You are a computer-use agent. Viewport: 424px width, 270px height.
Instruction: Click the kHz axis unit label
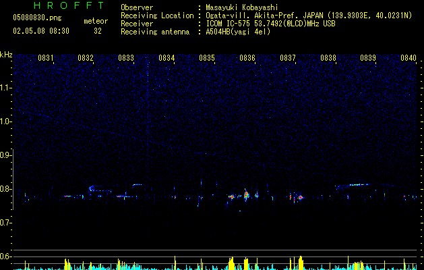click(6, 55)
